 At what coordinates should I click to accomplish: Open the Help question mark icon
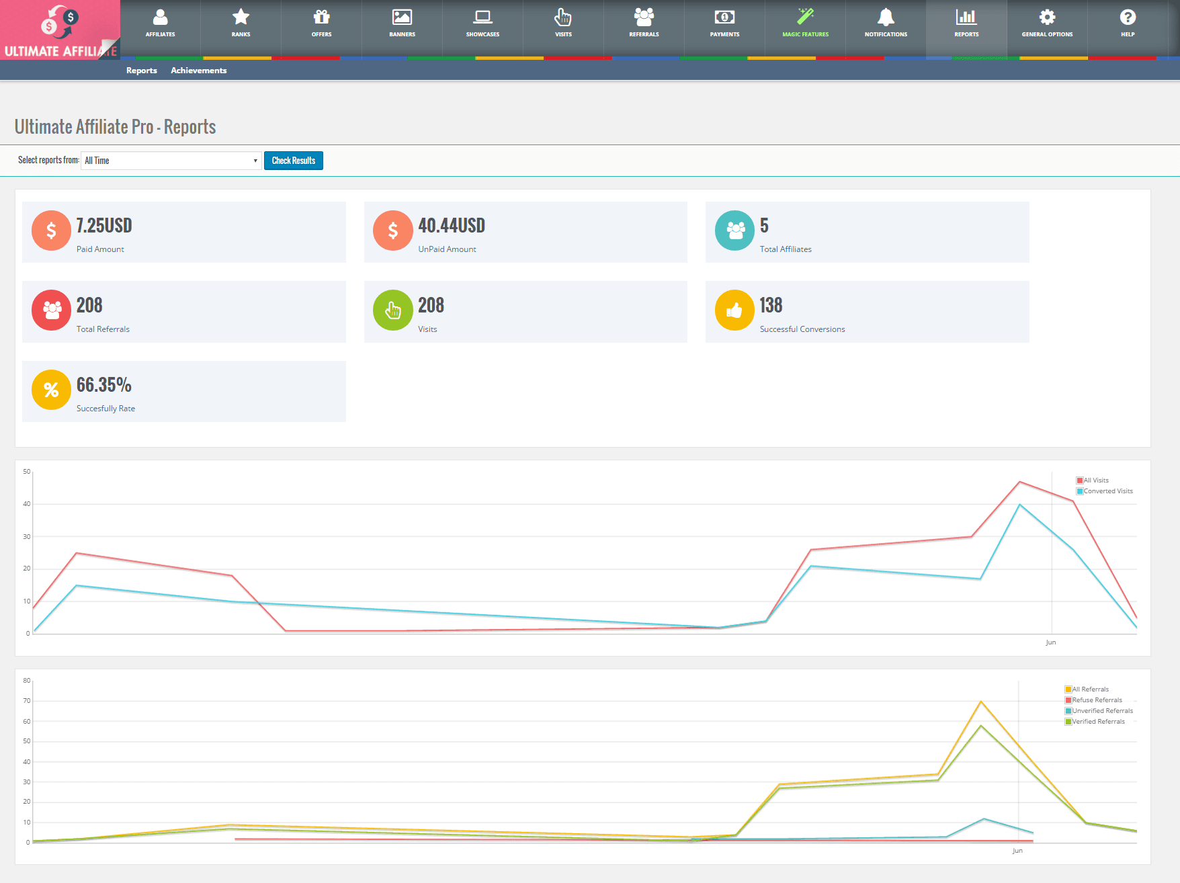(x=1128, y=17)
